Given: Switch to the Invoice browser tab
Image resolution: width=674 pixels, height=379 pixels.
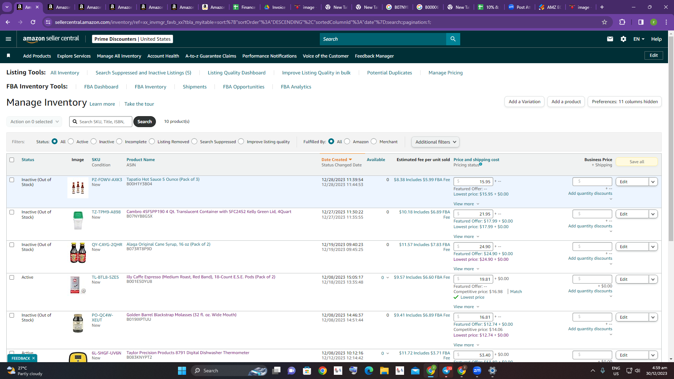Looking at the screenshot, I should (x=276, y=7).
